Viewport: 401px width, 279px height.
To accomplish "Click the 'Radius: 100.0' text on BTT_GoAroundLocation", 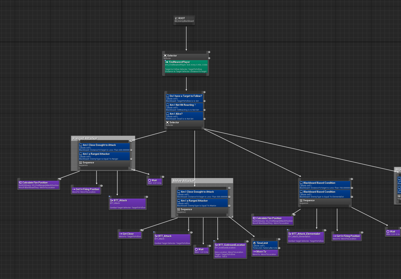I will pos(221,257).
